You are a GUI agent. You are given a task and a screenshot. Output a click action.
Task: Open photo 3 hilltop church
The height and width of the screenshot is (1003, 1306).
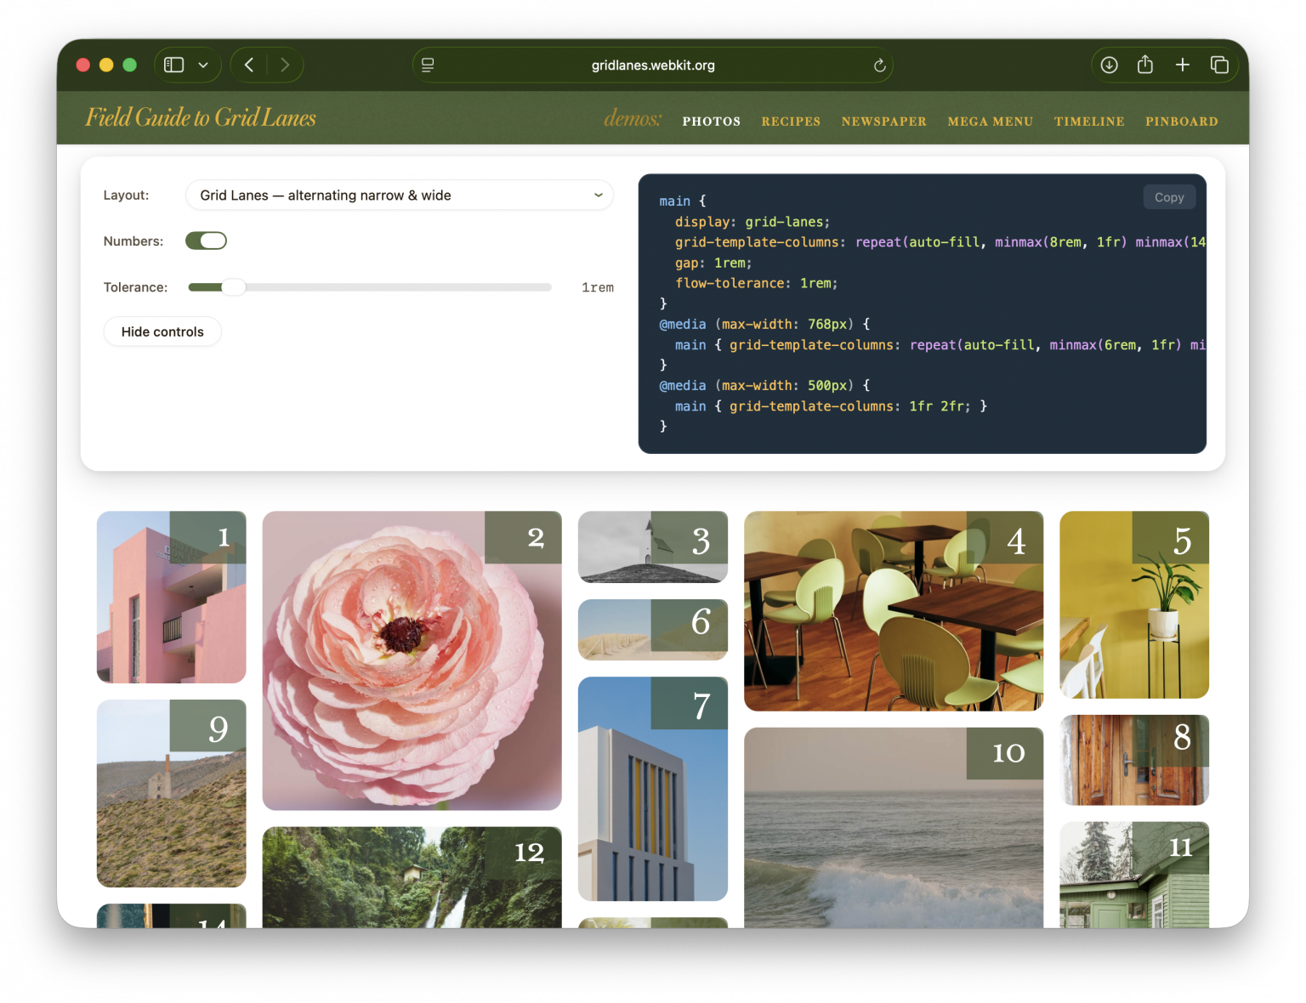tap(653, 547)
